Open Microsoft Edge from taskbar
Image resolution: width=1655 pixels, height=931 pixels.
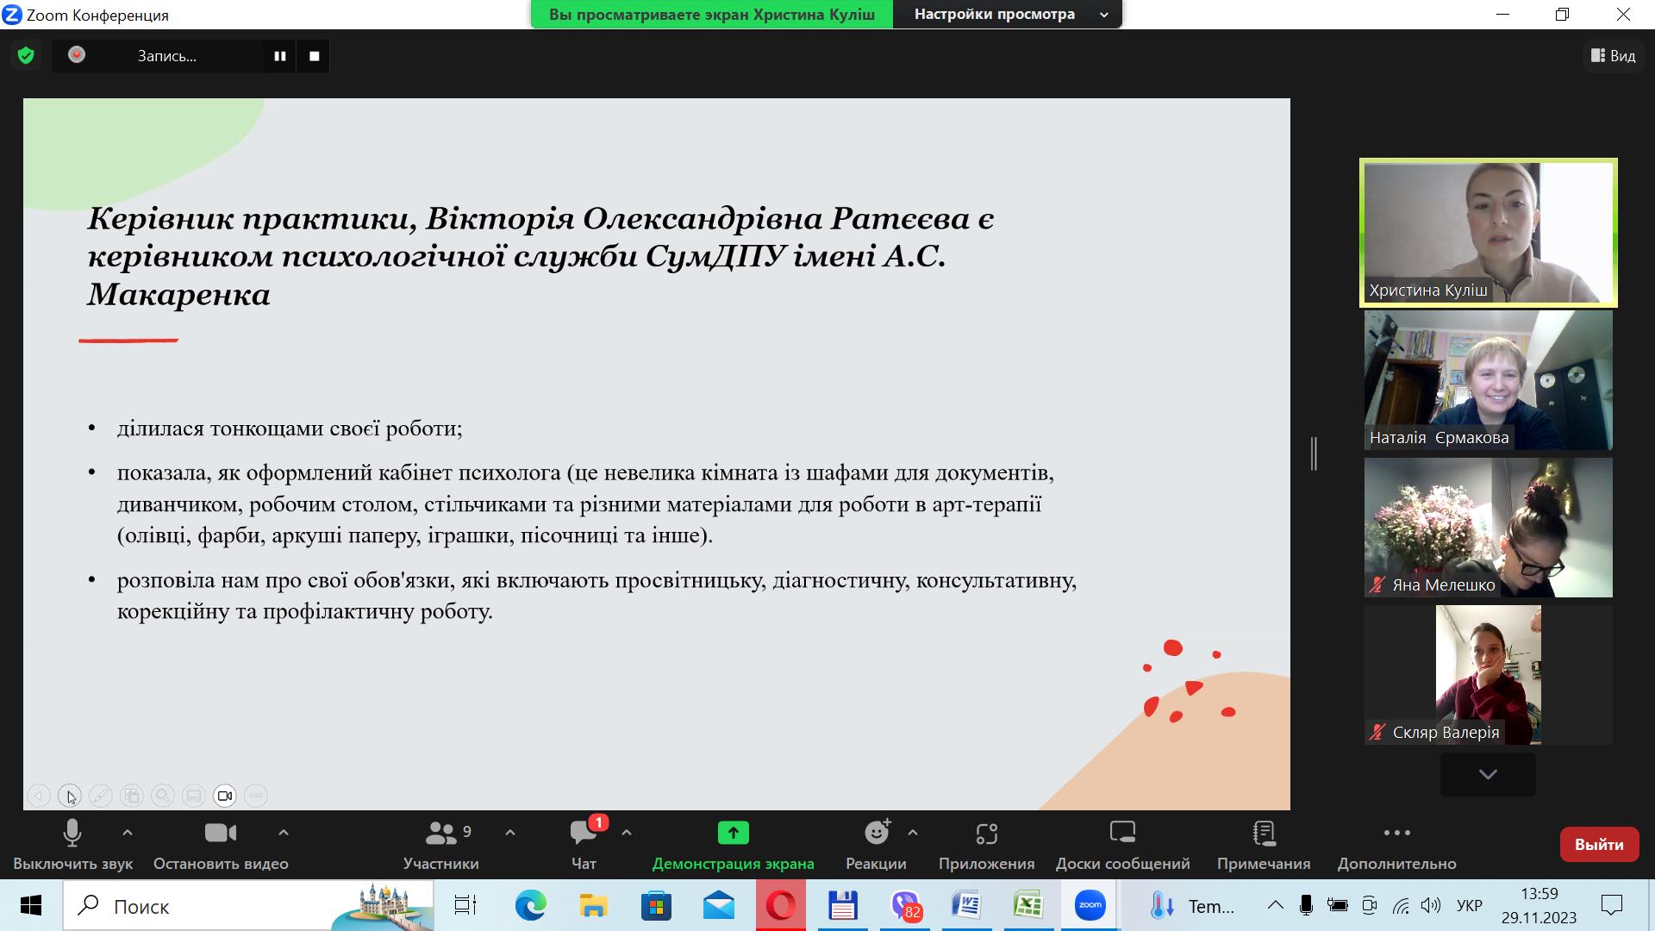pyautogui.click(x=531, y=906)
